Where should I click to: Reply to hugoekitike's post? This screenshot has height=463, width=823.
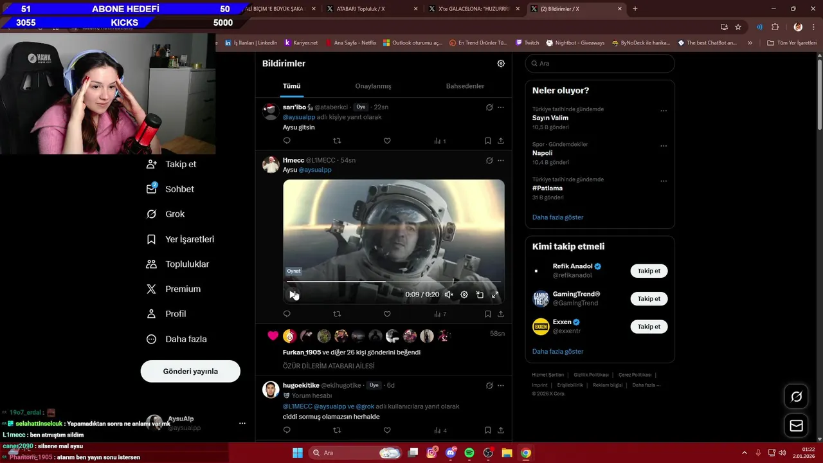(287, 430)
